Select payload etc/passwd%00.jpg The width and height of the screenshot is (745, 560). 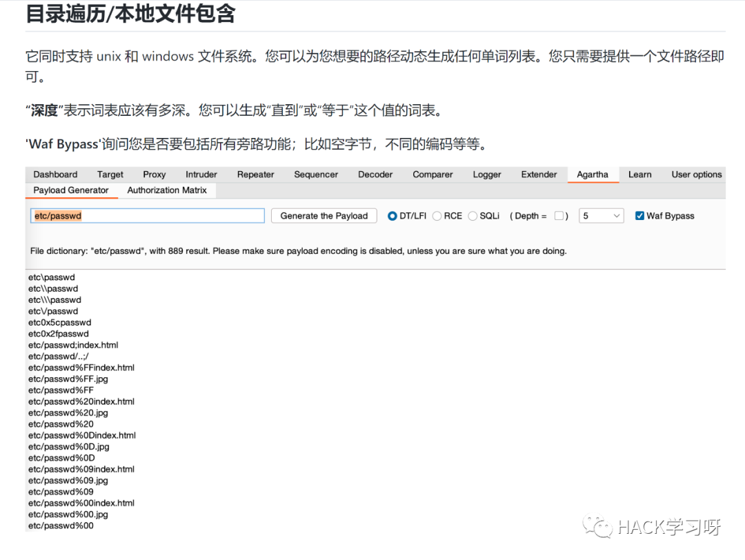pyautogui.click(x=68, y=515)
